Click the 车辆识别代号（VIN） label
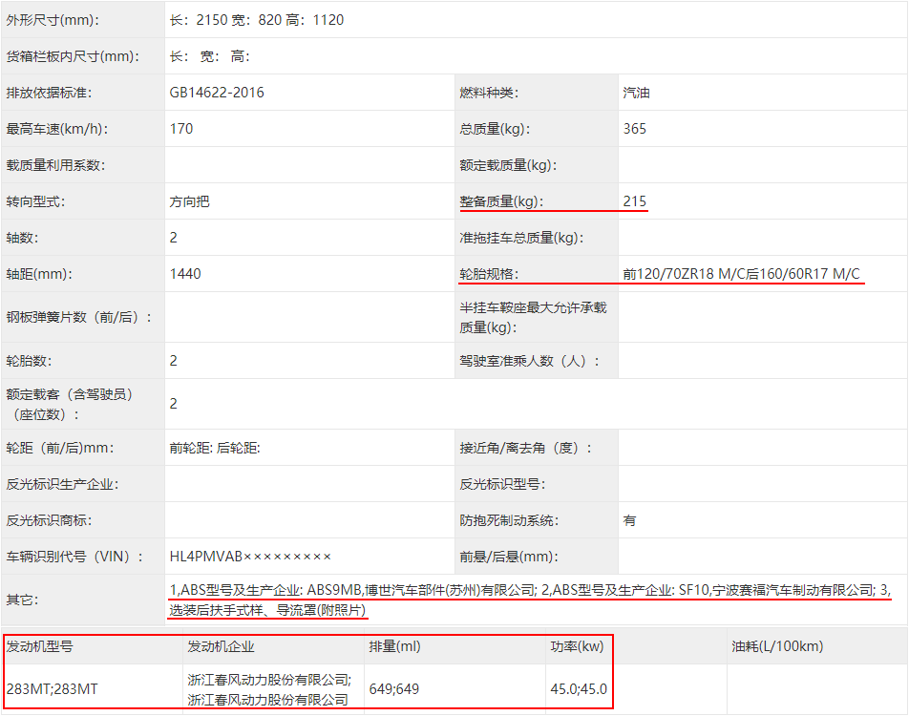Screen dimensions: 909x716 point(74,558)
